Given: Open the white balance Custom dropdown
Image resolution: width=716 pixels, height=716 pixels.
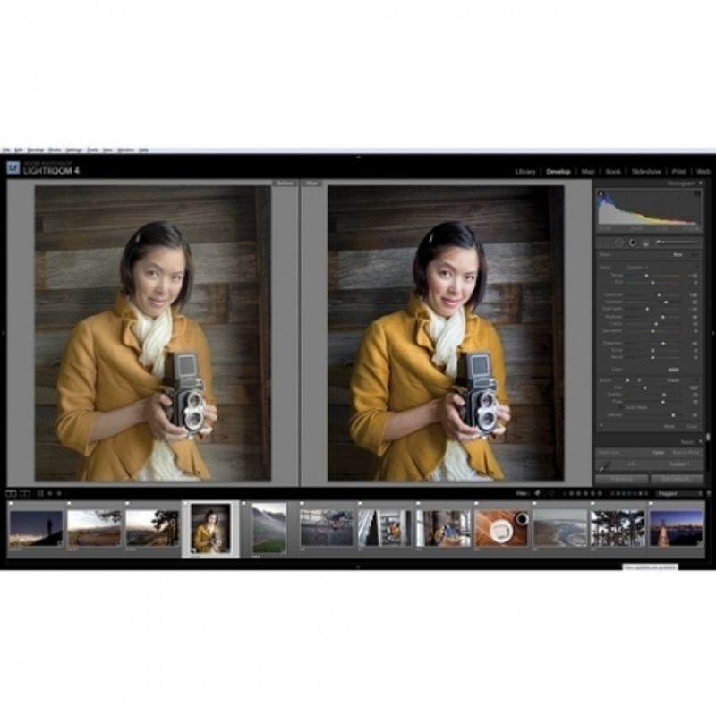Looking at the screenshot, I should click(679, 464).
